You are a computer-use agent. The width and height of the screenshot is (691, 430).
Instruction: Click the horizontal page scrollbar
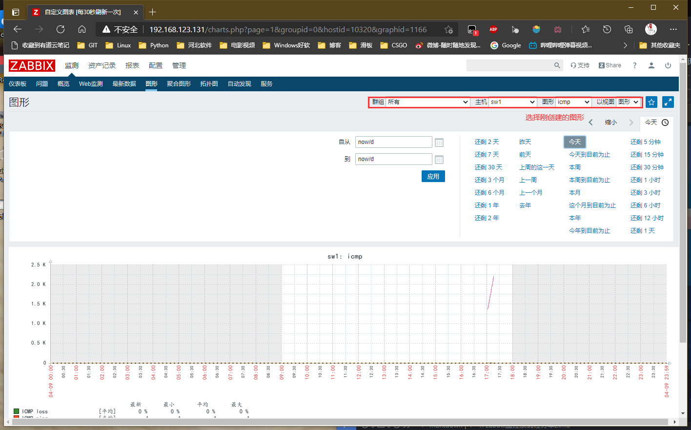click(x=340, y=422)
